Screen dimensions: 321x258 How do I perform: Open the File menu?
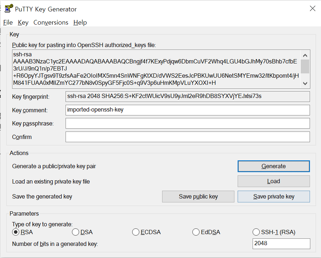[x=8, y=22]
